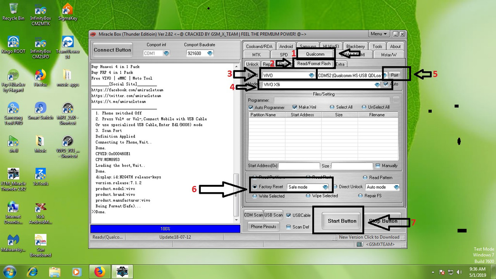Expand Comport Baudrate 921600 dropdown
Screen dimensions: 496x279
(x=210, y=53)
